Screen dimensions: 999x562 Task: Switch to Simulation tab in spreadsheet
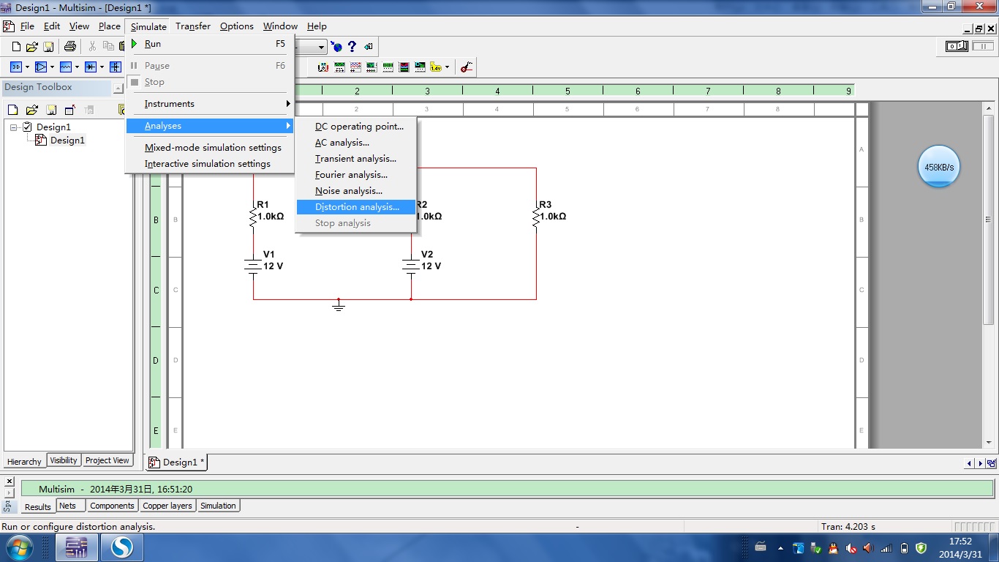tap(218, 506)
